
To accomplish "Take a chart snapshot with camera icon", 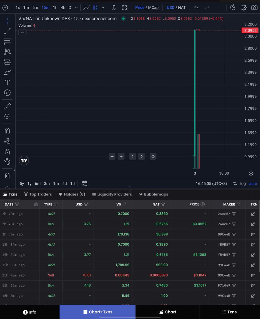I will pos(254,7).
